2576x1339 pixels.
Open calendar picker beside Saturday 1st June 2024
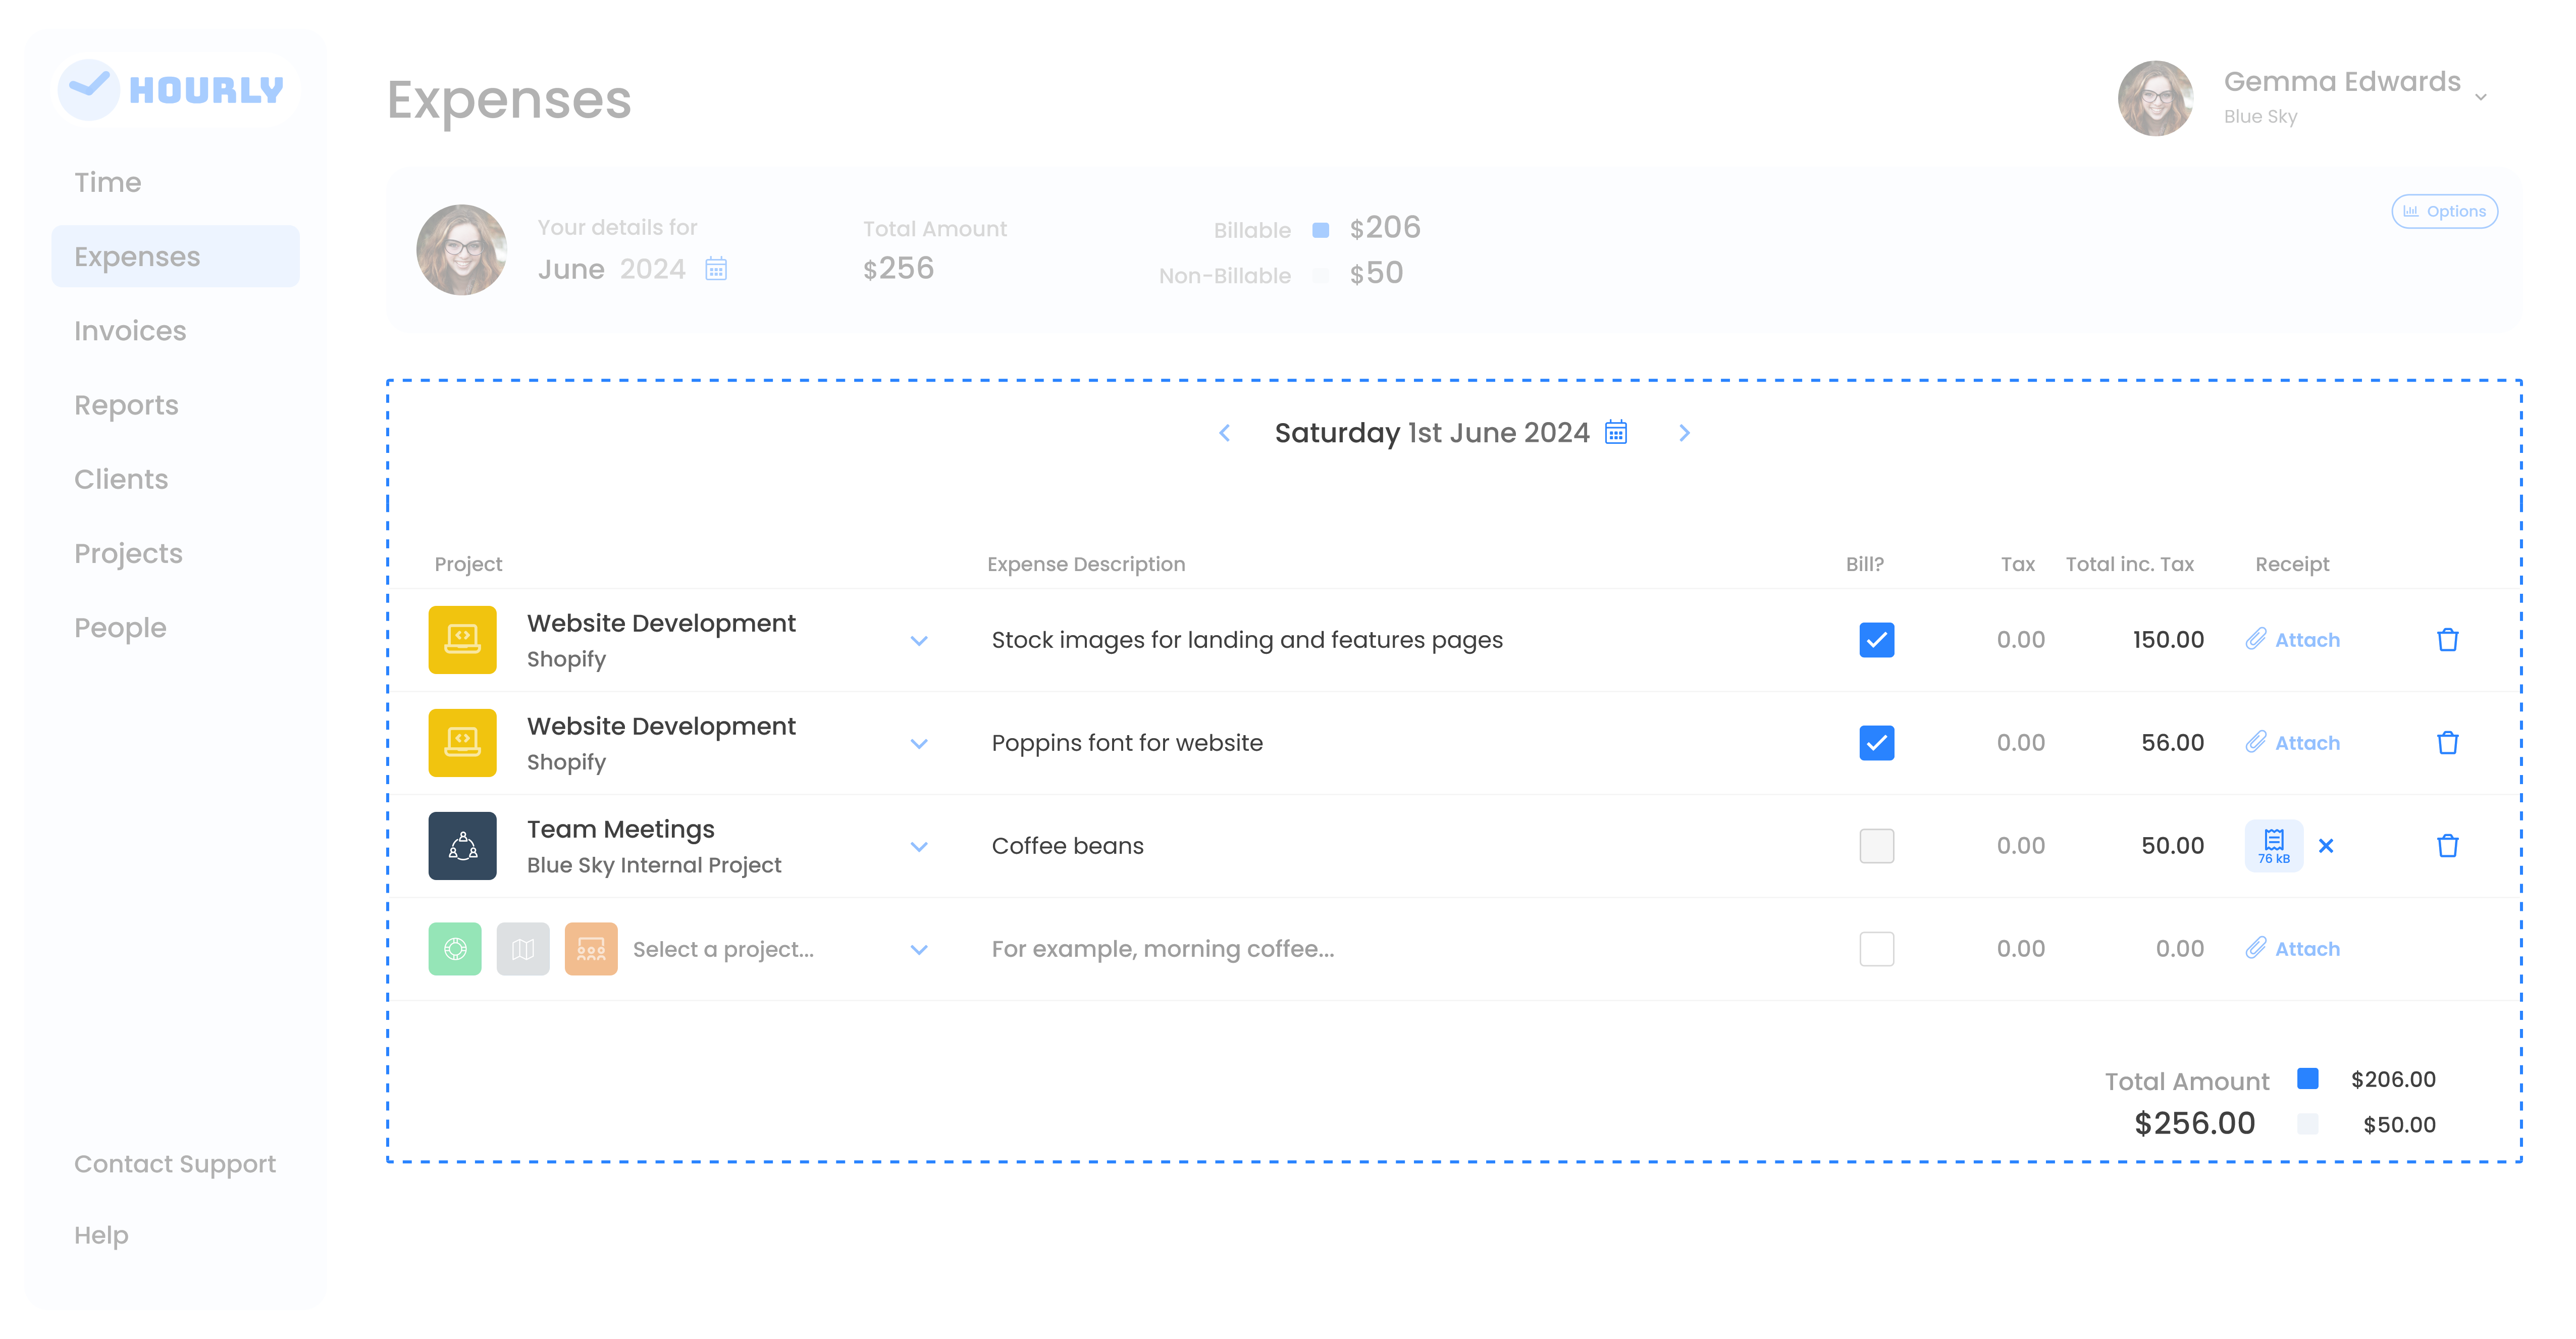pyautogui.click(x=1616, y=432)
